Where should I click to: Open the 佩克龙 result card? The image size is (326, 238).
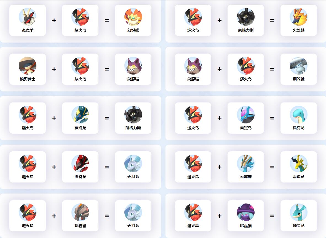click(x=298, y=118)
